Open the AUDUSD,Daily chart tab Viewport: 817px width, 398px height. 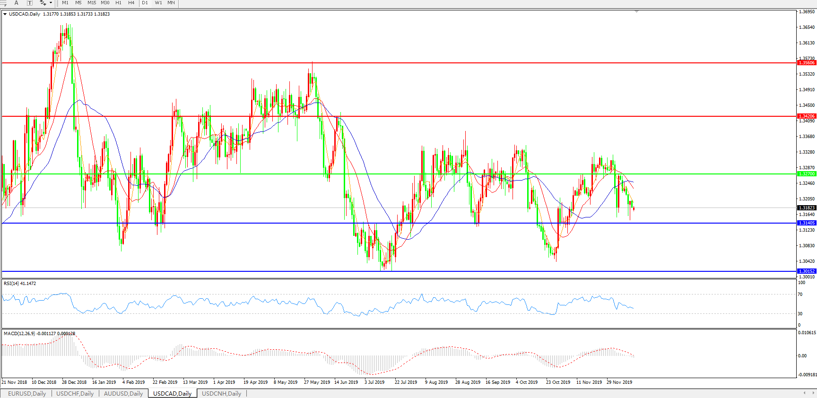(123, 393)
